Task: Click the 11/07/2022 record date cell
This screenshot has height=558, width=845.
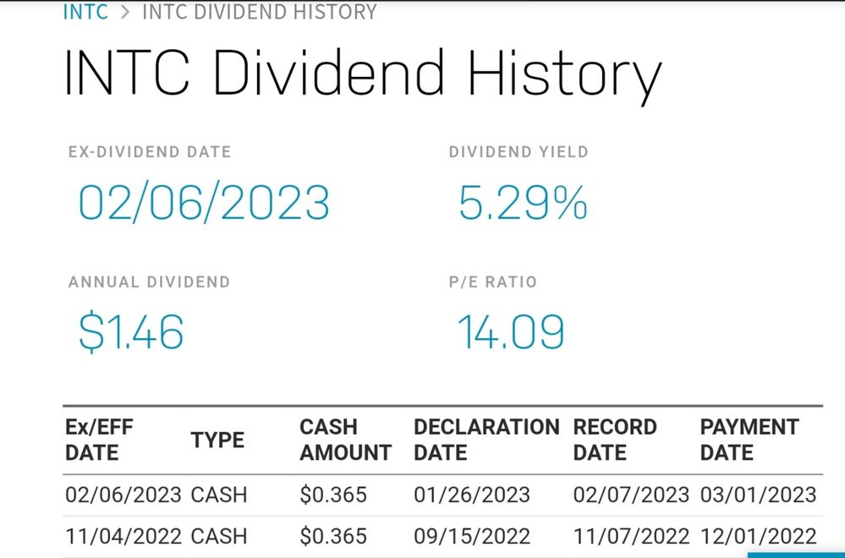Action: pos(631,536)
